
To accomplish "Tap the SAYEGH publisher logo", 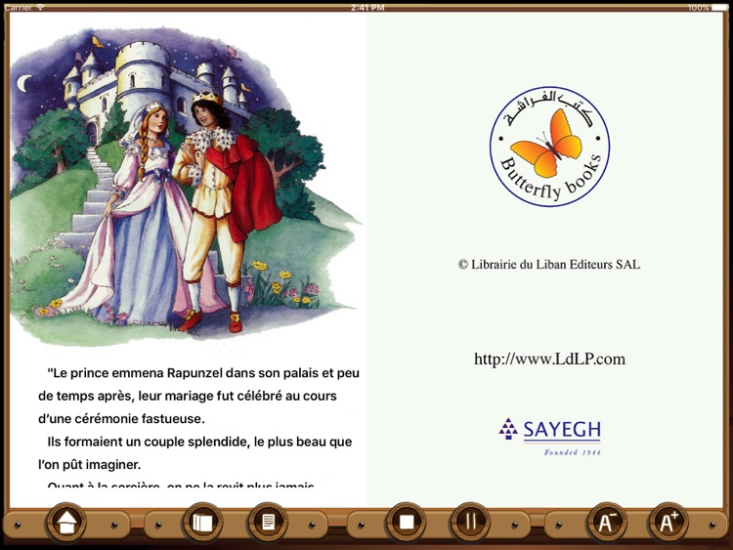I will (549, 436).
